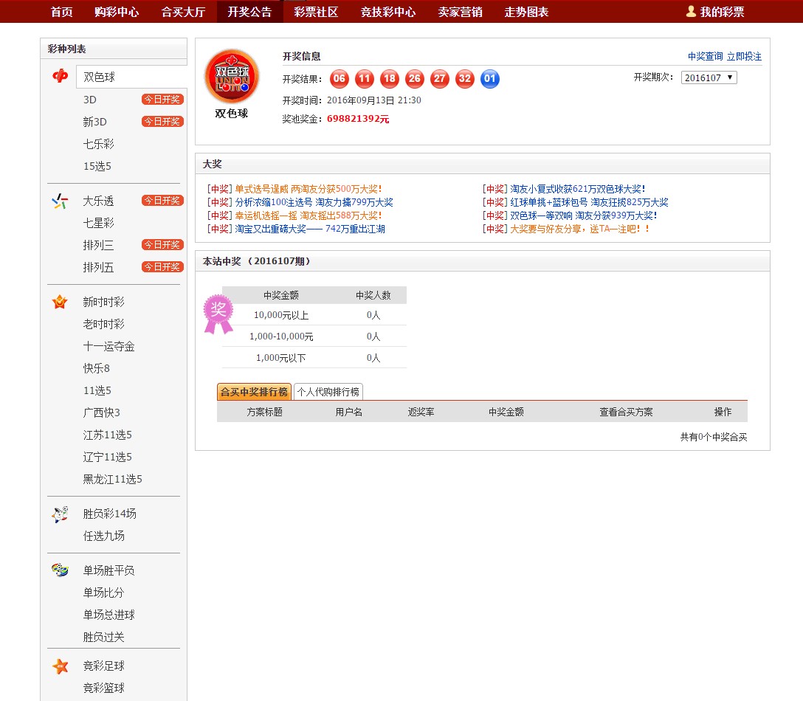Click the blue ball number 01
Viewport: 803px width, 701px height.
(x=490, y=79)
